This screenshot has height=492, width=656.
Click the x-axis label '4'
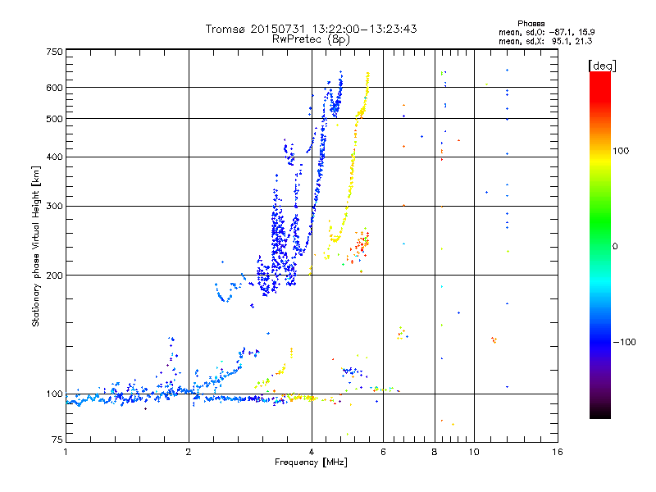312,452
